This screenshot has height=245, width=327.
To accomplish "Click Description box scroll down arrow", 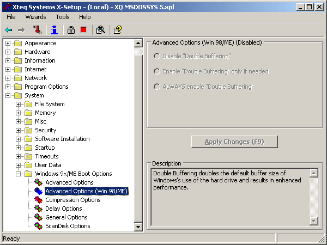I will 314,221.
